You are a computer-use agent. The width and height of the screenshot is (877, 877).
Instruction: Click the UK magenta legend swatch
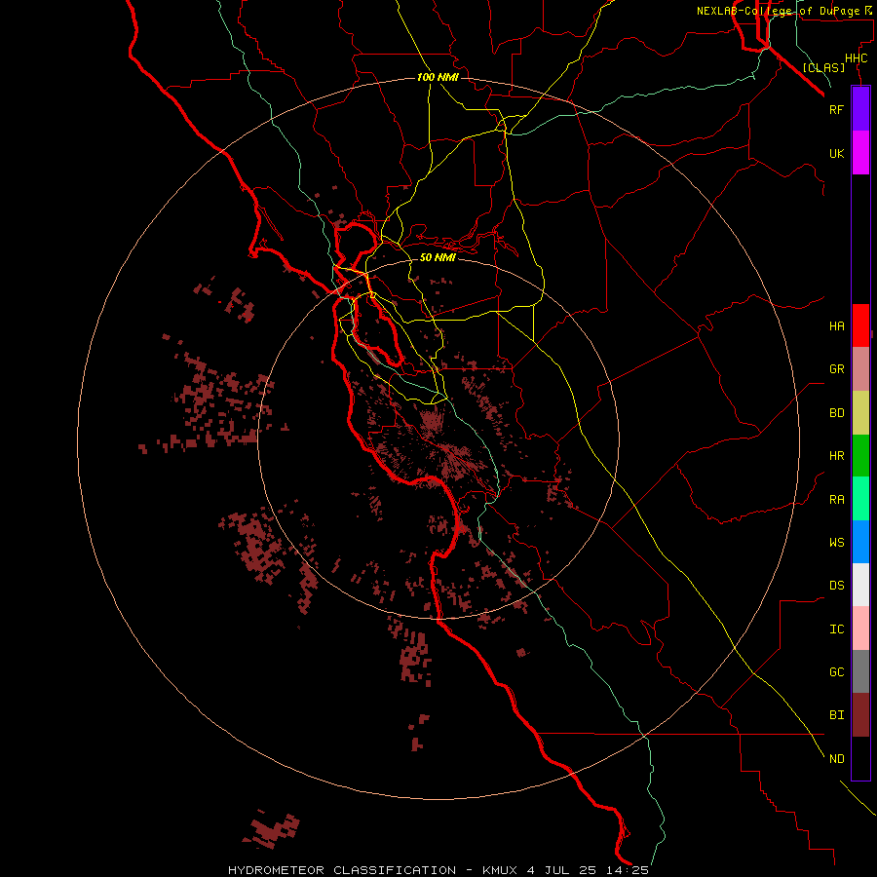[x=860, y=153]
